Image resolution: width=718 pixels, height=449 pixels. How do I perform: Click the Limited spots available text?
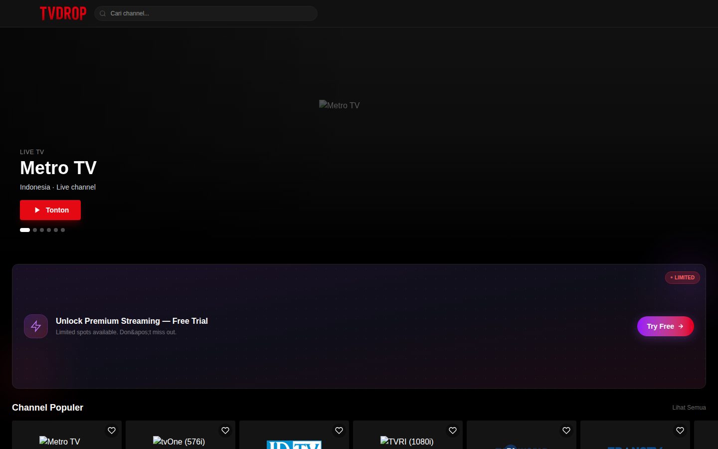[116, 332]
